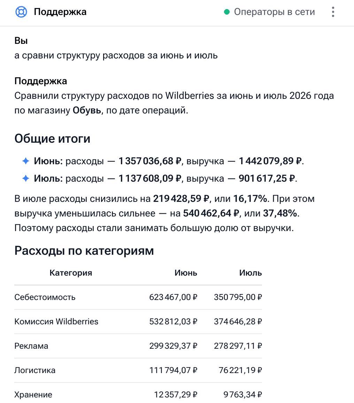Click the blue sparkle bullet beside Июнь
Image resolution: width=354 pixels, height=403 pixels.
[x=26, y=161]
